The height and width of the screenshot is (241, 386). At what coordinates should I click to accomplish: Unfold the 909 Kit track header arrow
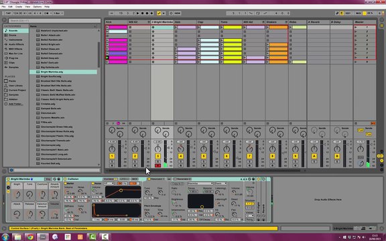[149, 22]
